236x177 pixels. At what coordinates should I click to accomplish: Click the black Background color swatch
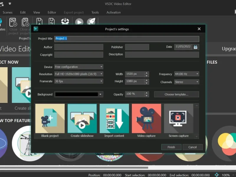point(76,94)
